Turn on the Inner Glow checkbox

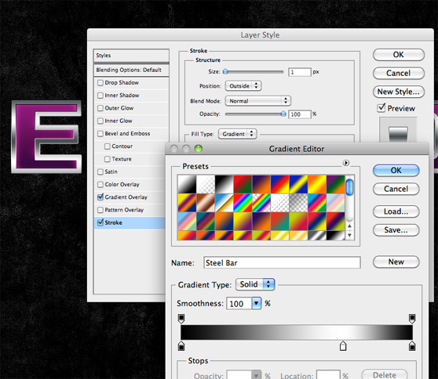pyautogui.click(x=100, y=121)
